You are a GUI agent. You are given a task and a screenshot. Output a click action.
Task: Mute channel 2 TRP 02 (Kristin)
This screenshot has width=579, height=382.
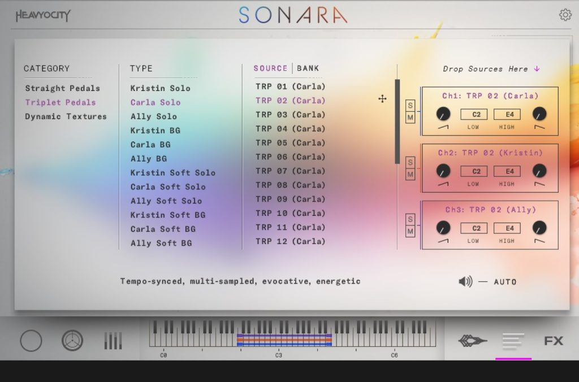411,175
